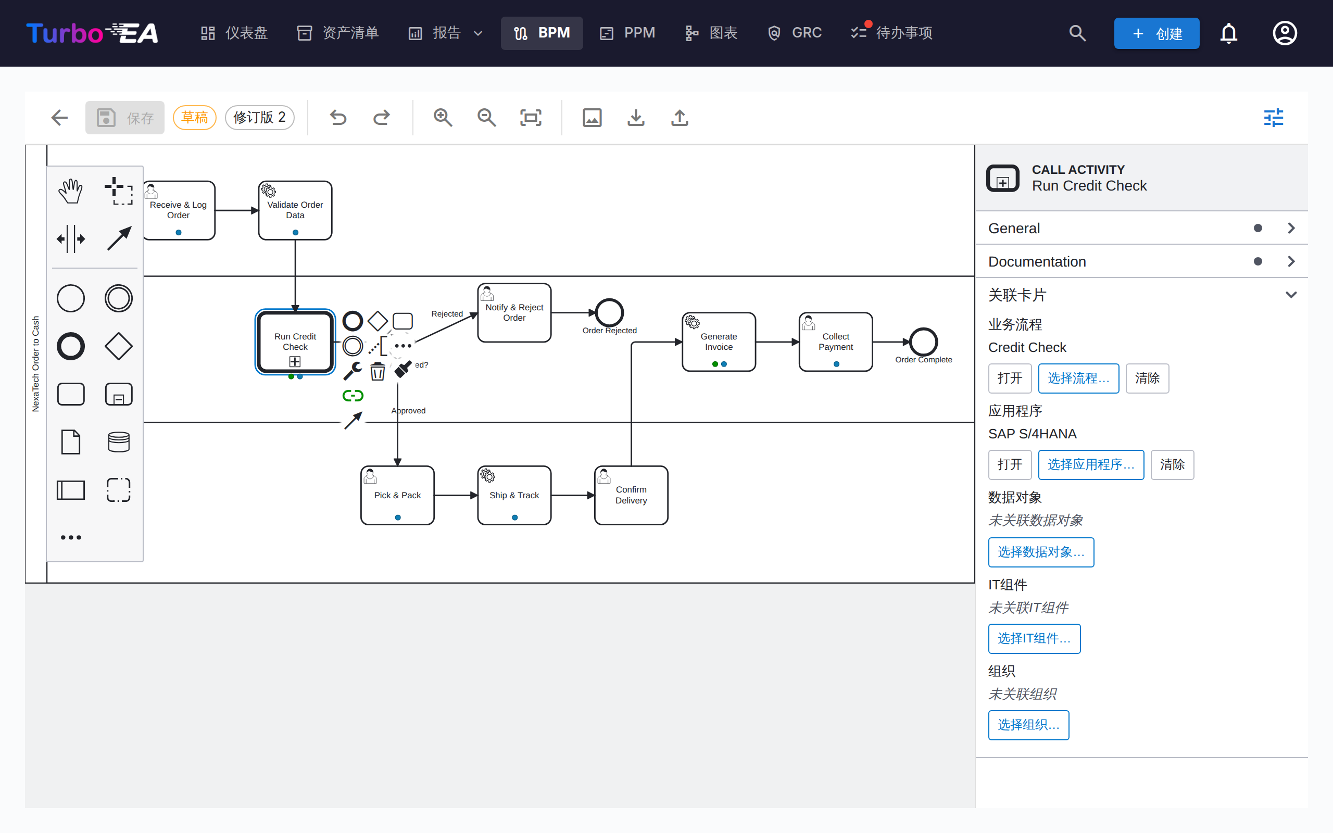This screenshot has width=1333, height=833.
Task: Open the GRC navigation item
Action: click(795, 33)
